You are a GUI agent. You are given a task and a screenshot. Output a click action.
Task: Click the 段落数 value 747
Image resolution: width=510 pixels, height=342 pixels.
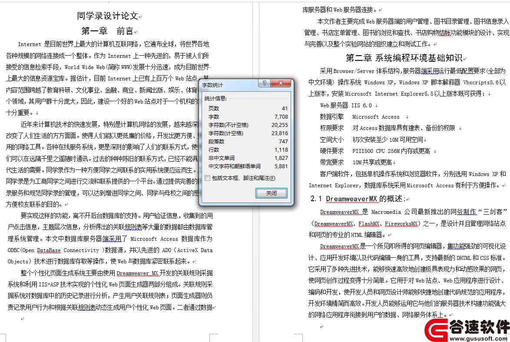[283, 142]
